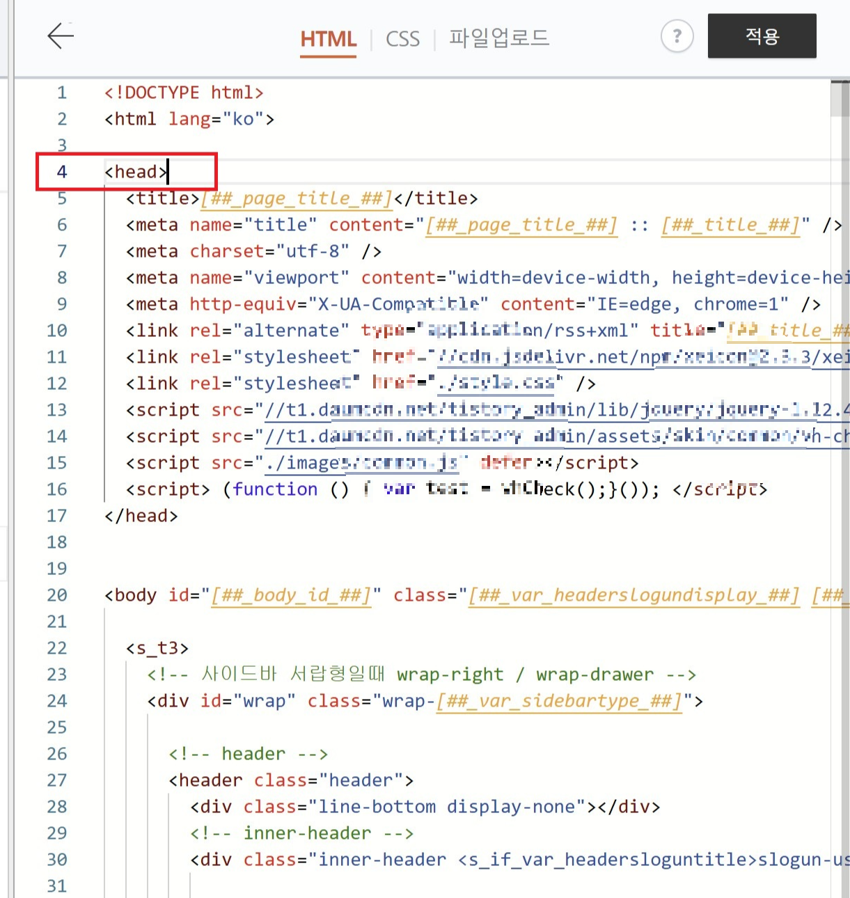Open the help question mark icon
Viewport: 850px width, 898px height.
point(677,36)
